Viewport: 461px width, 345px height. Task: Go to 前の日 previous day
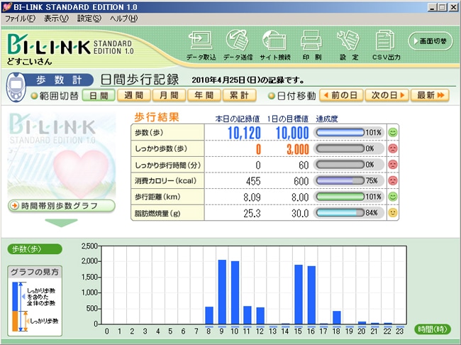[x=341, y=95]
